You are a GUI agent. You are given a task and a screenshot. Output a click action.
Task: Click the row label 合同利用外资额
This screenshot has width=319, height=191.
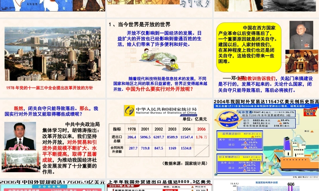tap(117, 150)
